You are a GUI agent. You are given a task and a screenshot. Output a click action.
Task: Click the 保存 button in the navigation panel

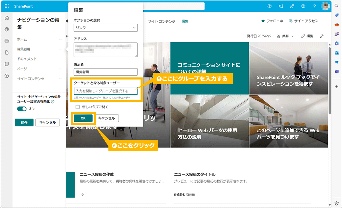24,122
